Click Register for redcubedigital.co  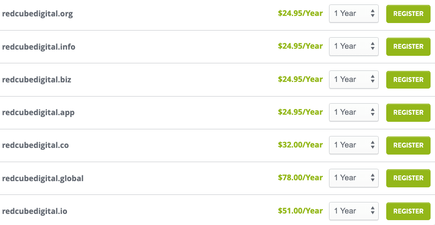[408, 145]
